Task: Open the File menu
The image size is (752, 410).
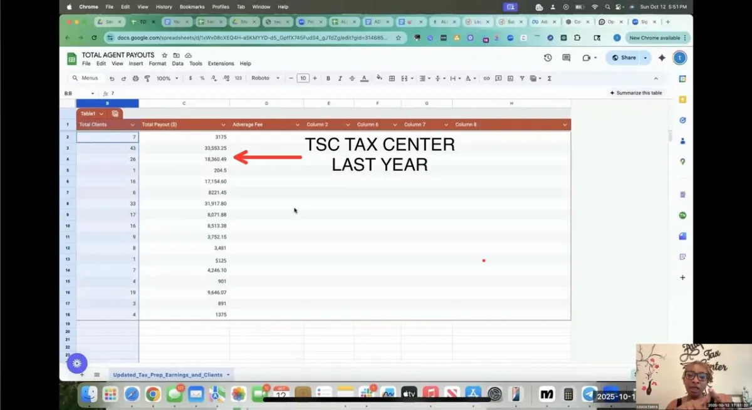Action: [86, 64]
